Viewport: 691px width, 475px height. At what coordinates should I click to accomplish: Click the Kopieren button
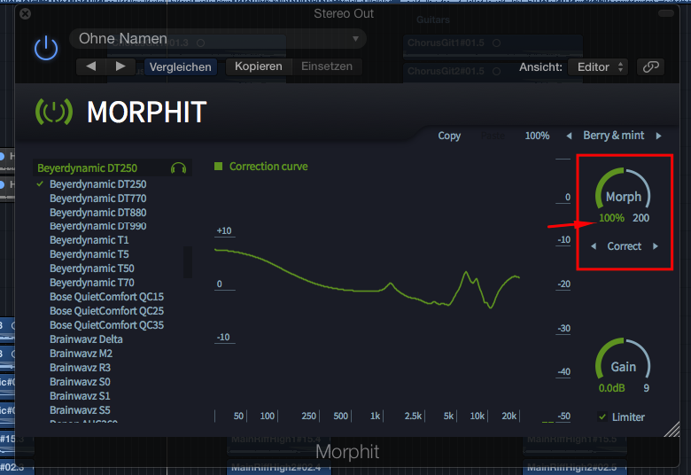(x=259, y=66)
